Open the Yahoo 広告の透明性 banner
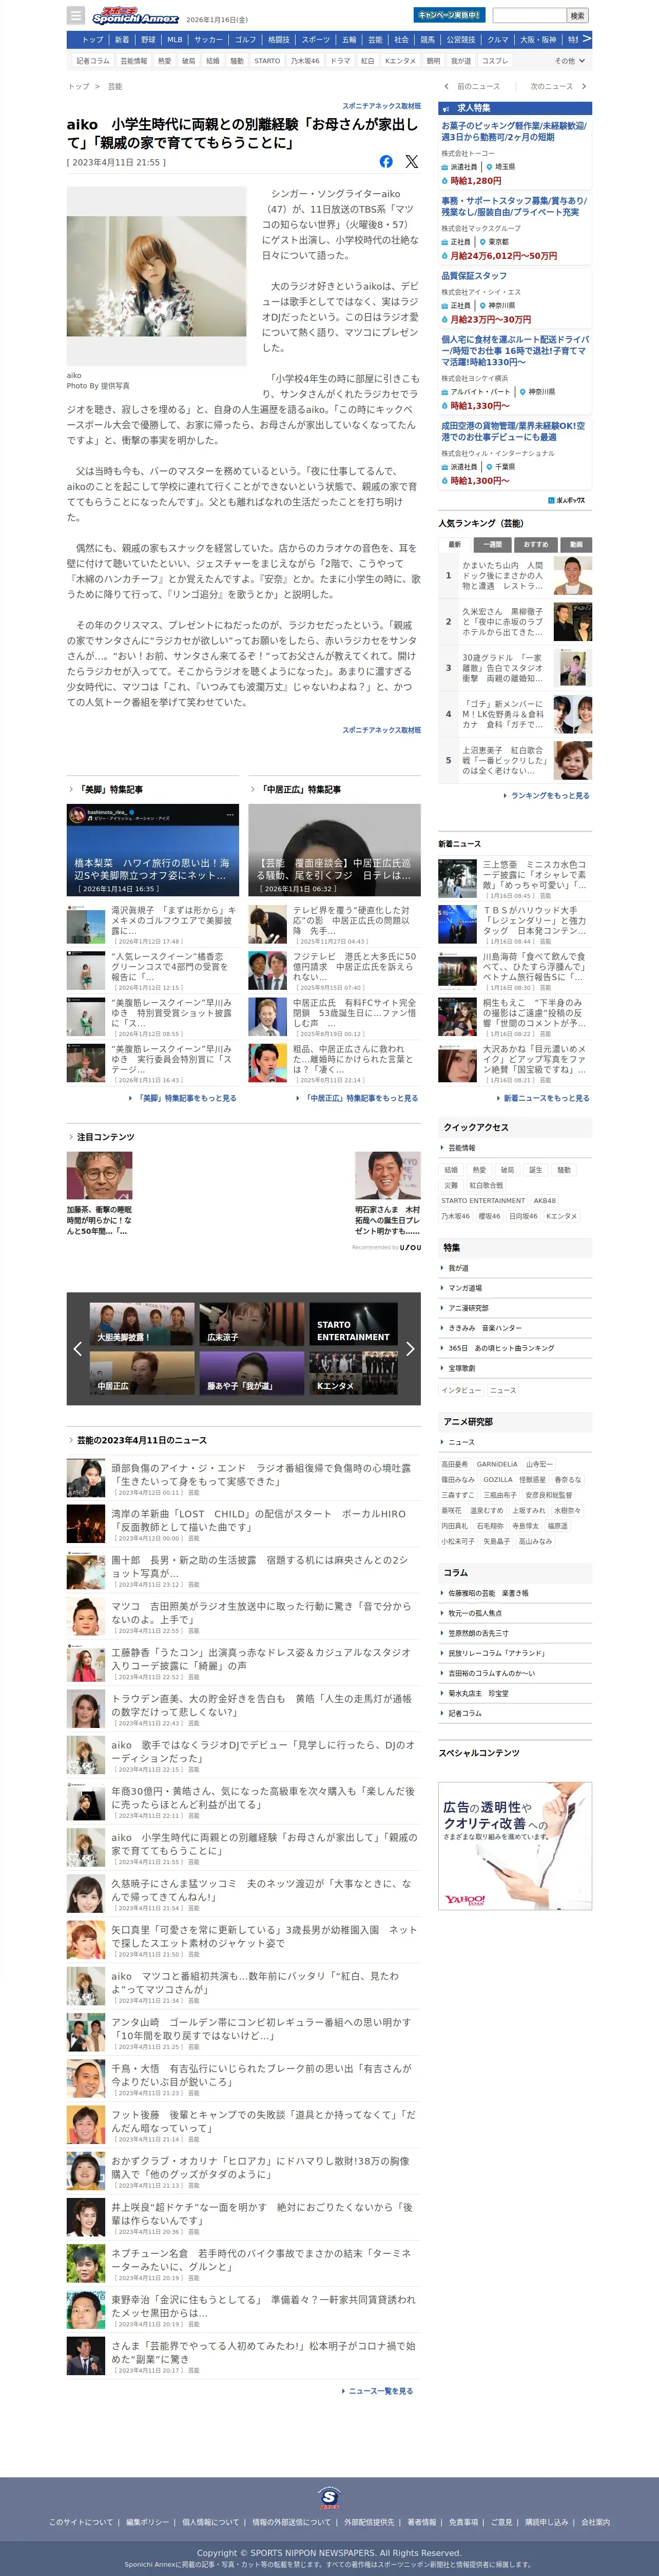This screenshot has width=659, height=2576. 515,1845
